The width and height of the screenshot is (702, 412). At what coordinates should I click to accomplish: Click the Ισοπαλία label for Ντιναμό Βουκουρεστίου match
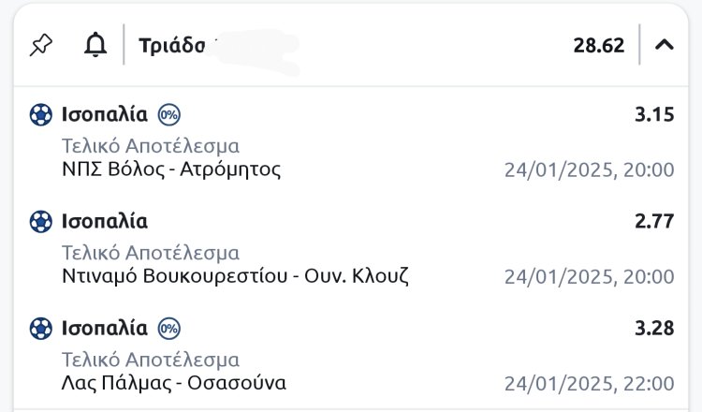[x=104, y=222]
